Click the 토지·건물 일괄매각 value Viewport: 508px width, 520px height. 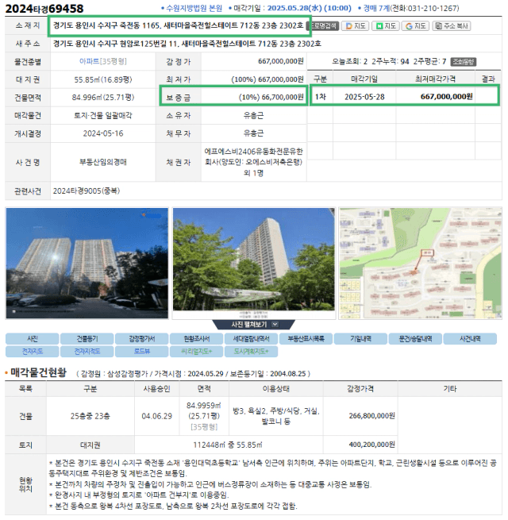click(103, 115)
